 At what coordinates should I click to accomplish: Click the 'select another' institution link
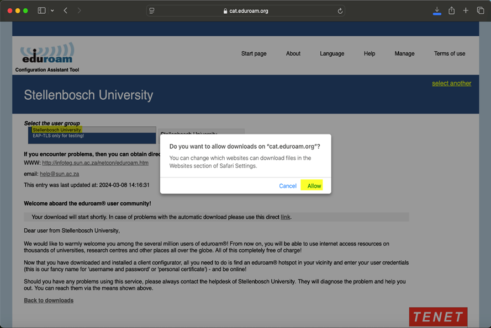pos(451,83)
